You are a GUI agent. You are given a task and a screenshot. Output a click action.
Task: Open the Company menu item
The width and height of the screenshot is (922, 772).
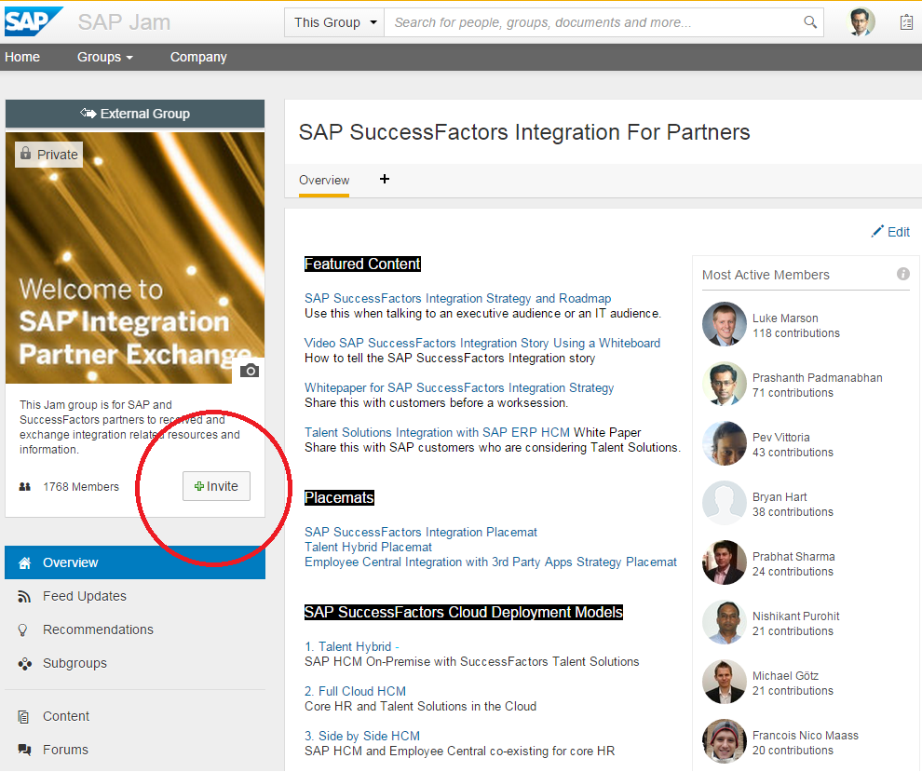(x=197, y=57)
